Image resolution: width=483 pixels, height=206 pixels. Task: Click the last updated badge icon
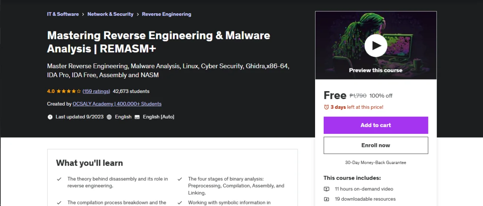[x=50, y=117]
